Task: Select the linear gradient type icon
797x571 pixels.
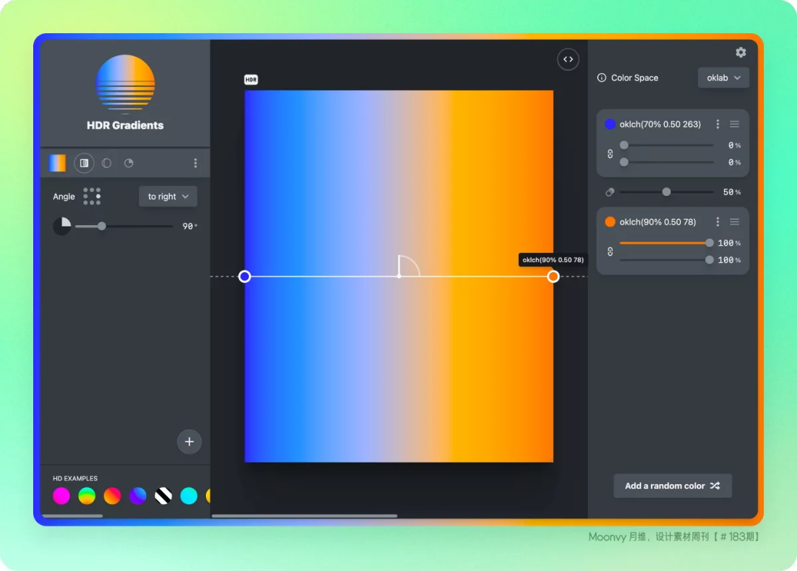Action: coord(84,163)
